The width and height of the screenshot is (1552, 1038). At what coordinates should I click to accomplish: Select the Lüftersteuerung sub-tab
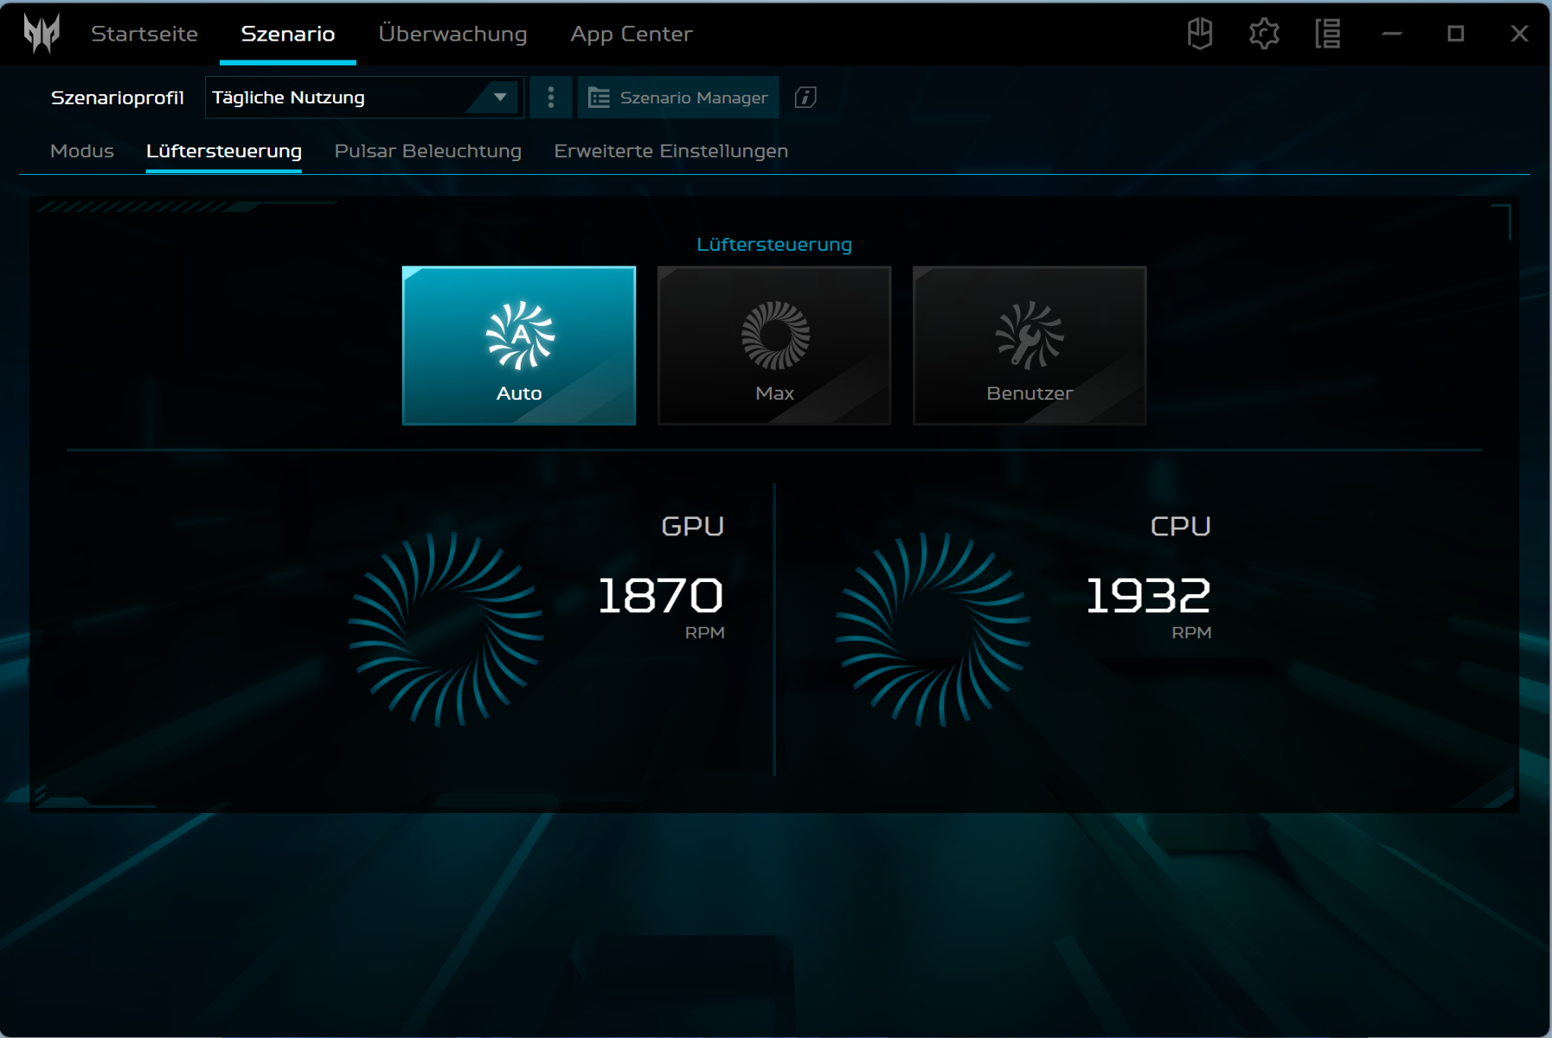coord(224,151)
